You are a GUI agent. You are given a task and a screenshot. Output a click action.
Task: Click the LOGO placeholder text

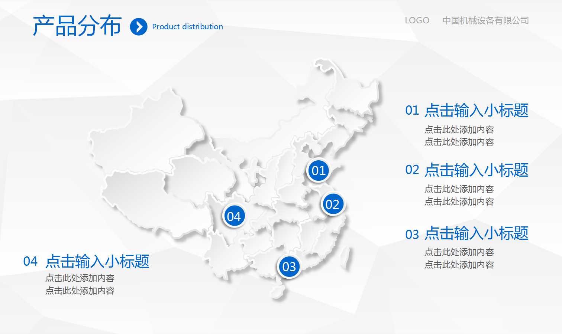point(417,20)
